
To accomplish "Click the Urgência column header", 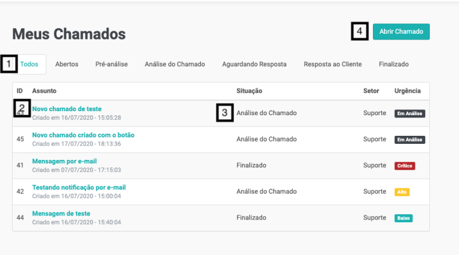I will click(x=408, y=91).
